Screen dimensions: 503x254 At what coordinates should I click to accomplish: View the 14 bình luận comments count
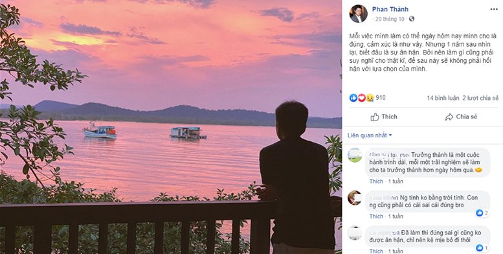443,98
